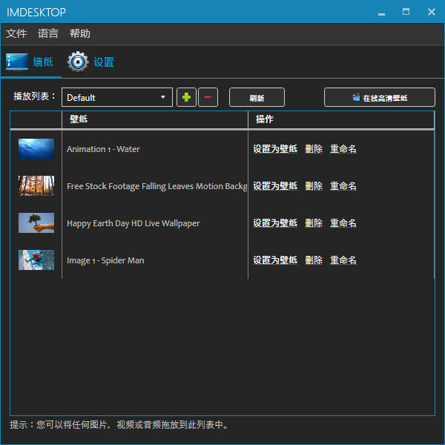This screenshot has width=445, height=445.
Task: Delete the Spider Man image entry
Action: click(x=314, y=260)
